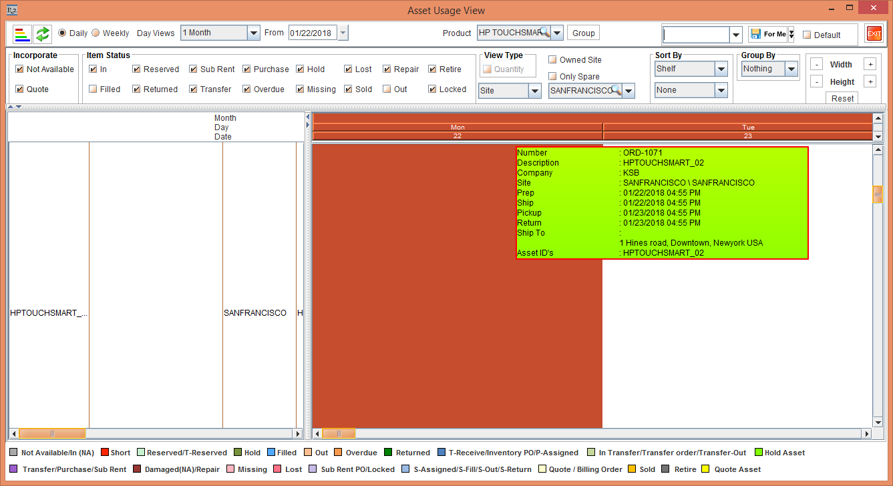The height and width of the screenshot is (486, 893).
Task: Enable the Filled item status checkbox
Action: [94, 89]
